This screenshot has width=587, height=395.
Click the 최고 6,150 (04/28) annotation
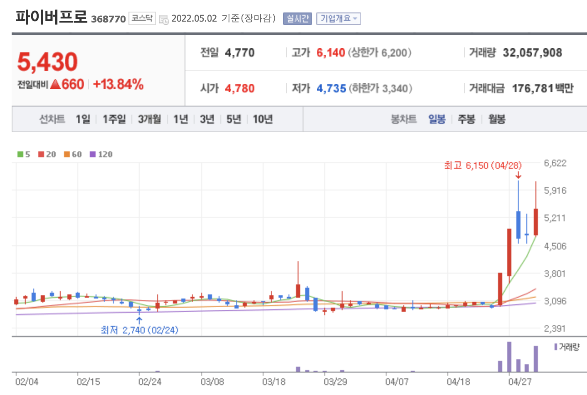pos(483,165)
